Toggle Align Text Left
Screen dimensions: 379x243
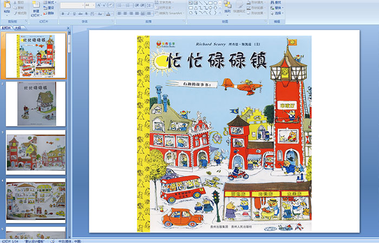tap(120, 14)
